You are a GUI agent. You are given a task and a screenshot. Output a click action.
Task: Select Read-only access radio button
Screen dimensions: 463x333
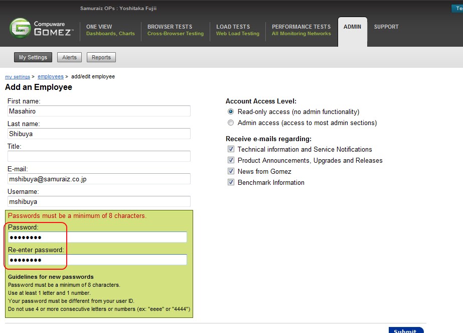[231, 112]
